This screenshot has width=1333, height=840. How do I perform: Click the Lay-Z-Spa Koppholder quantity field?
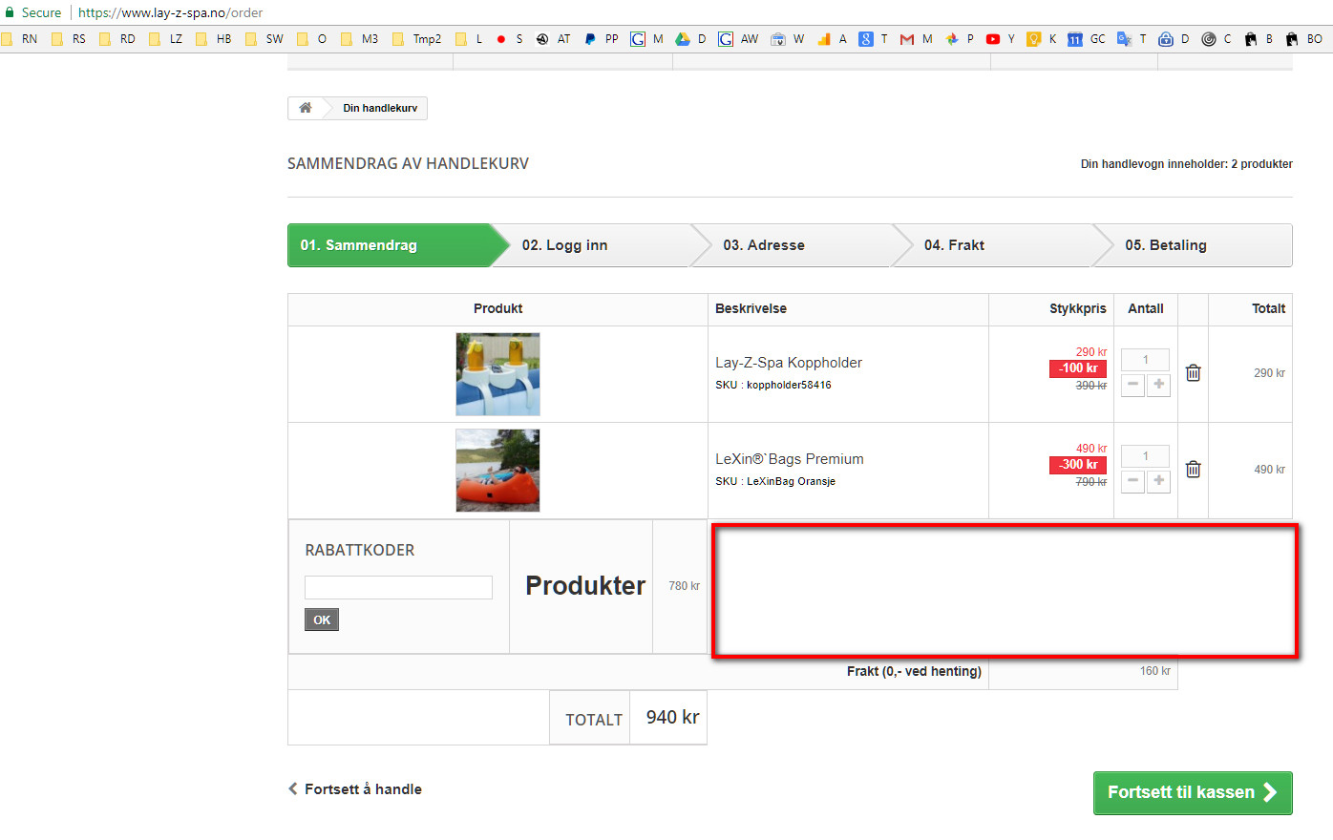(1145, 360)
